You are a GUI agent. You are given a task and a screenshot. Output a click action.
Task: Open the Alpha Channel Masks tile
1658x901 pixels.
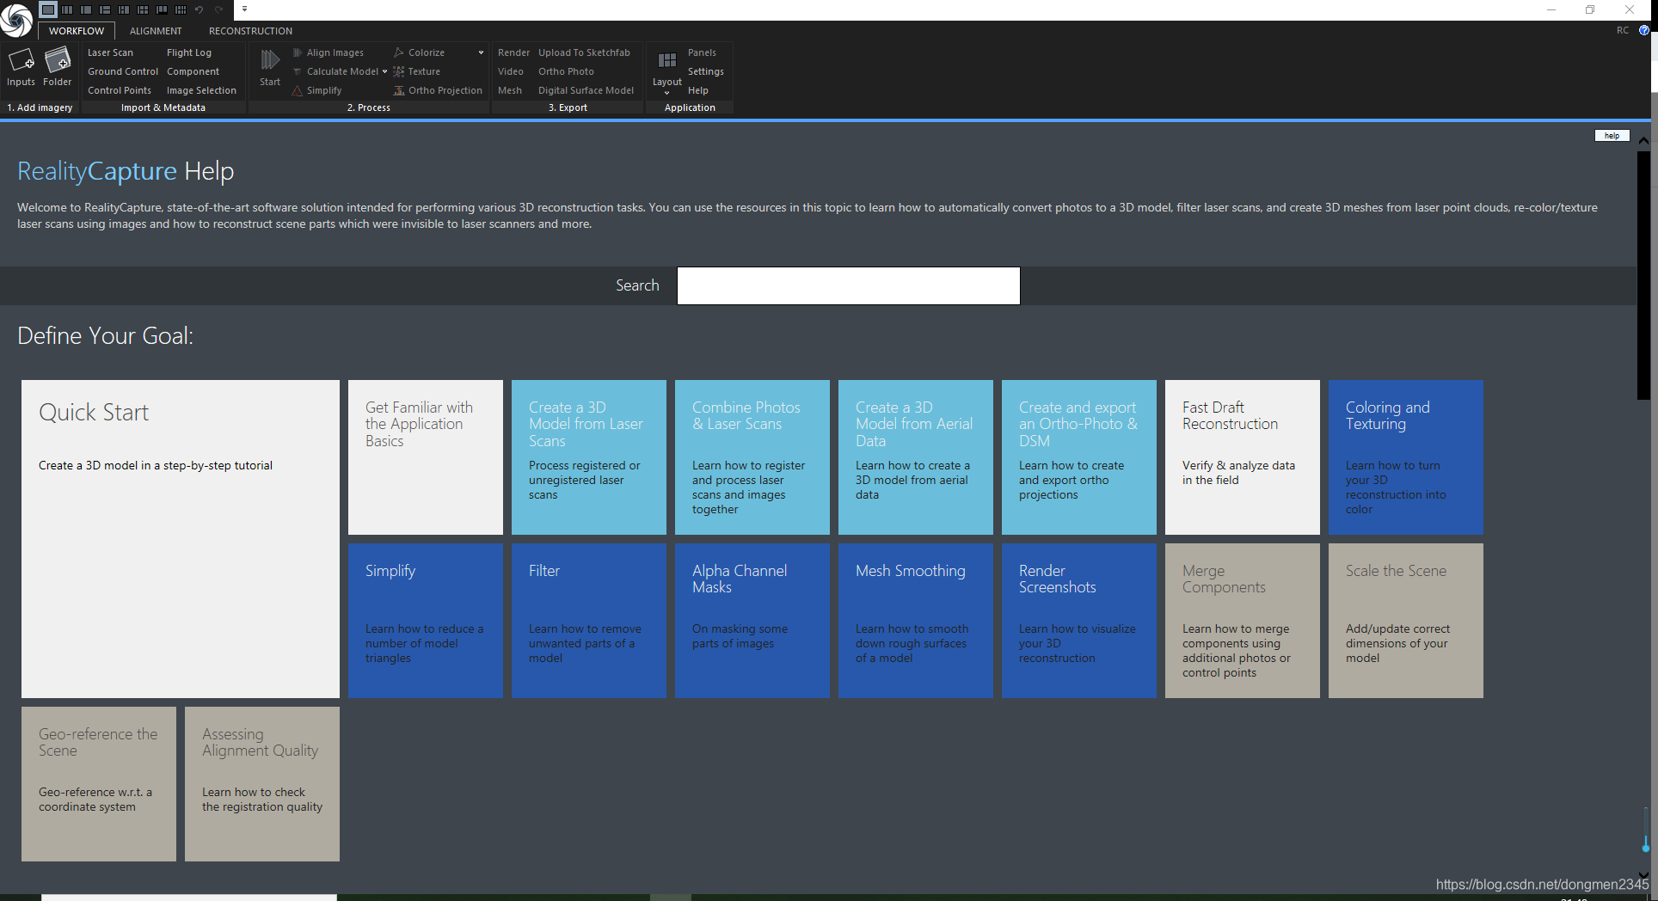click(752, 621)
